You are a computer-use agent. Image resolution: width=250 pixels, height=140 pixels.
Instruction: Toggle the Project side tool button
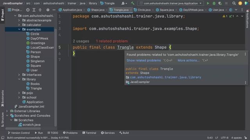[x=3, y=15]
